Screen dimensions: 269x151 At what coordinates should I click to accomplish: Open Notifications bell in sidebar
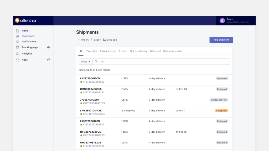click(17, 41)
